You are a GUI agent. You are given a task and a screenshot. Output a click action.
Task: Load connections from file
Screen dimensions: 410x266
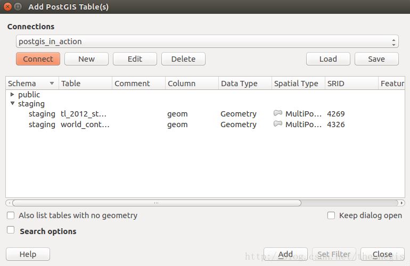click(328, 59)
